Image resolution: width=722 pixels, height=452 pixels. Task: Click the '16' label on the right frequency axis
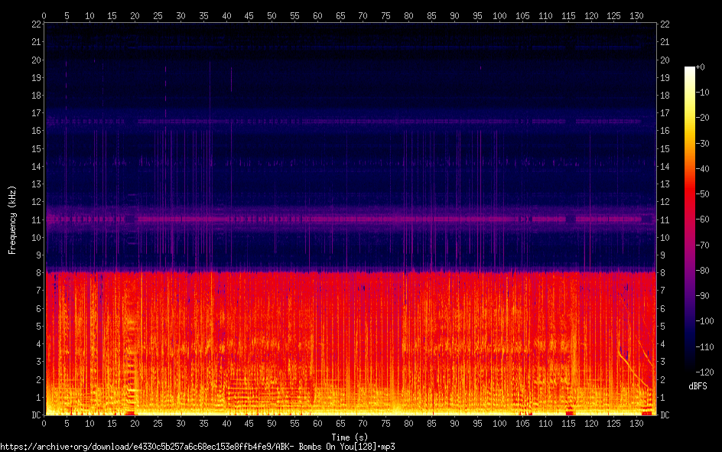pos(665,131)
